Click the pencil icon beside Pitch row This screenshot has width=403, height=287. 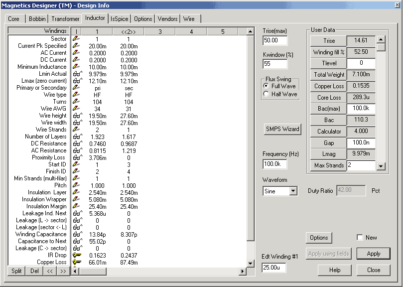click(x=76, y=185)
